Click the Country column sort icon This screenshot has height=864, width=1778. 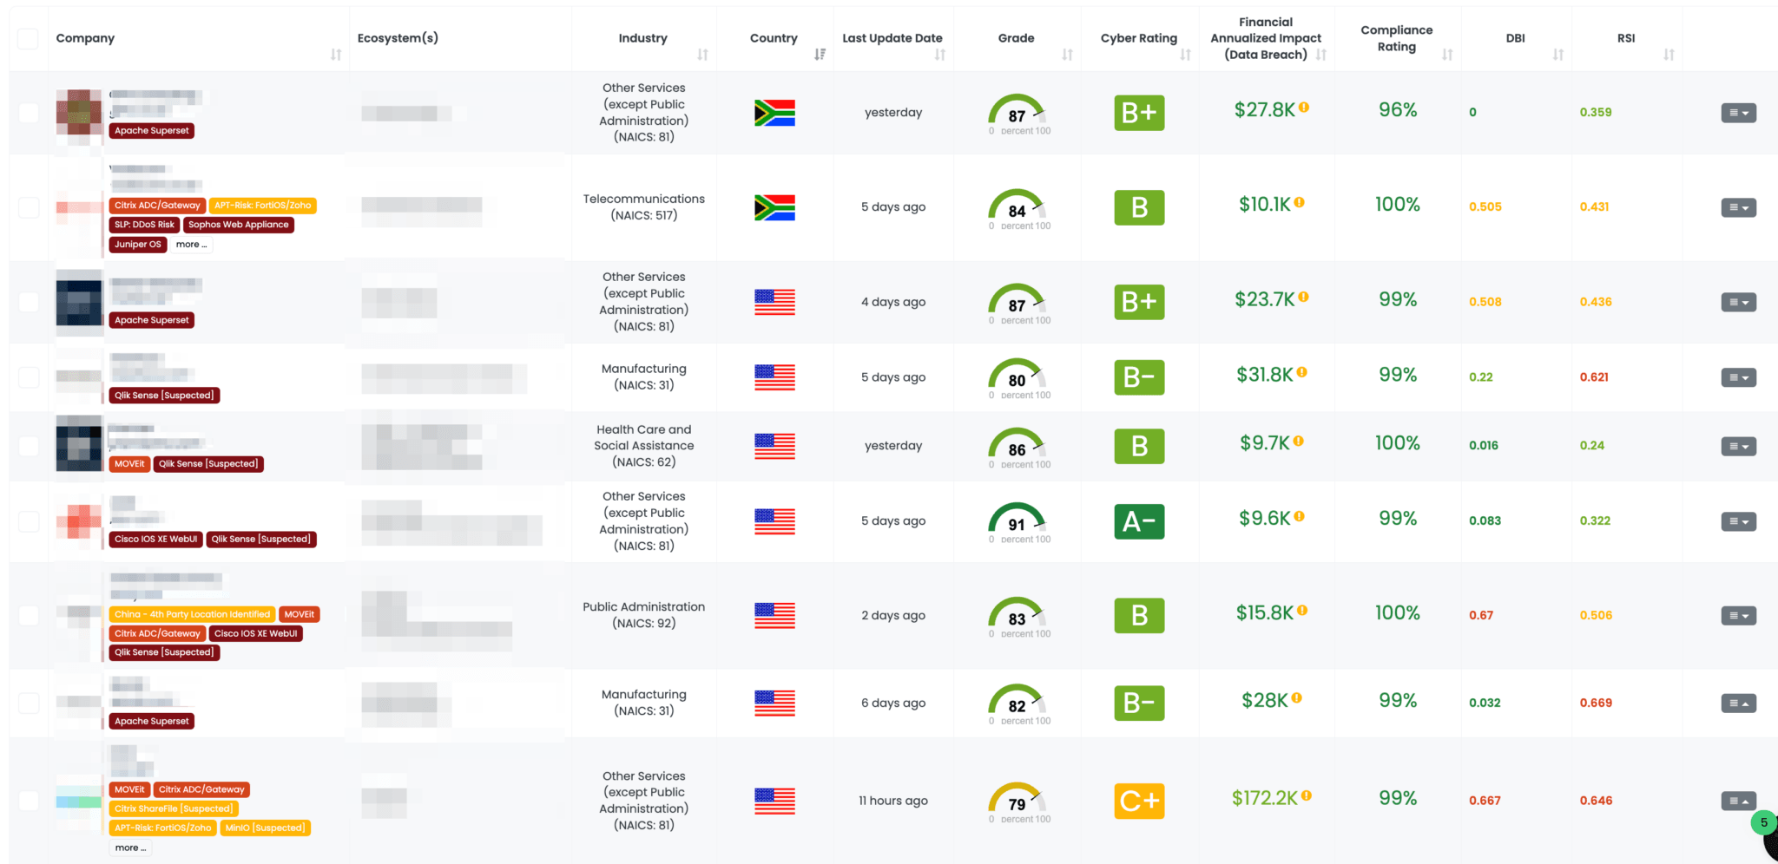pyautogui.click(x=820, y=55)
